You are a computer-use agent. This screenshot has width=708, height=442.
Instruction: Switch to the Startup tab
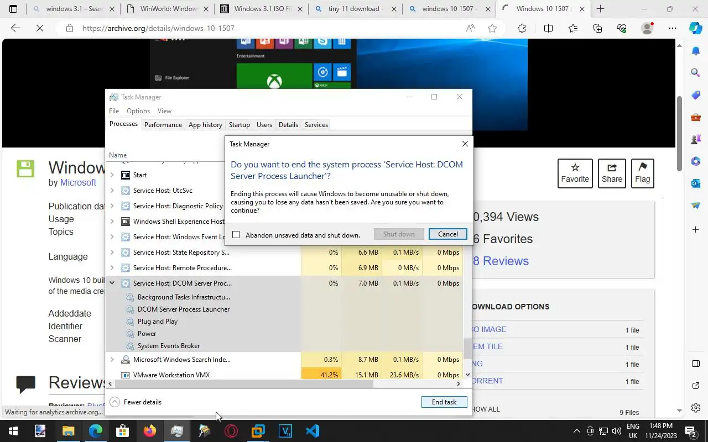pos(240,125)
